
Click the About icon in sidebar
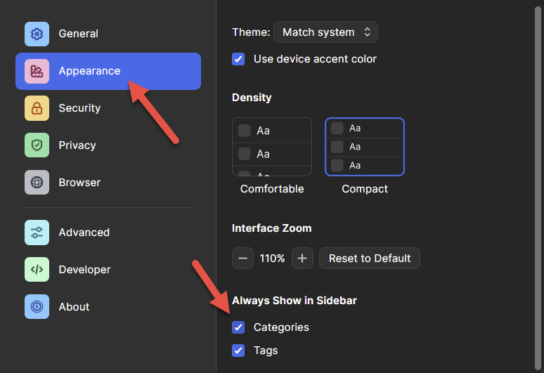(x=37, y=307)
